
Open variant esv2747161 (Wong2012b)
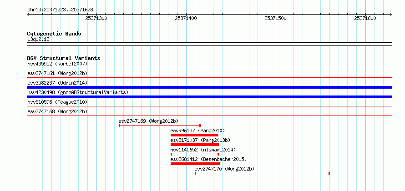pyautogui.click(x=57, y=73)
